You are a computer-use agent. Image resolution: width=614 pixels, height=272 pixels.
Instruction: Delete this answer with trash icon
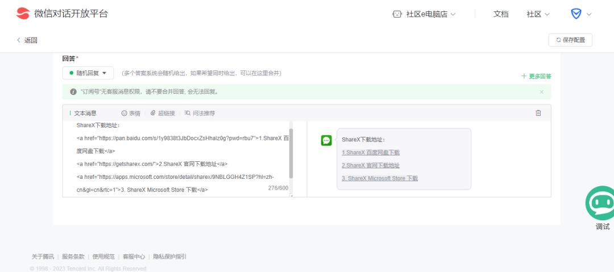(x=538, y=112)
